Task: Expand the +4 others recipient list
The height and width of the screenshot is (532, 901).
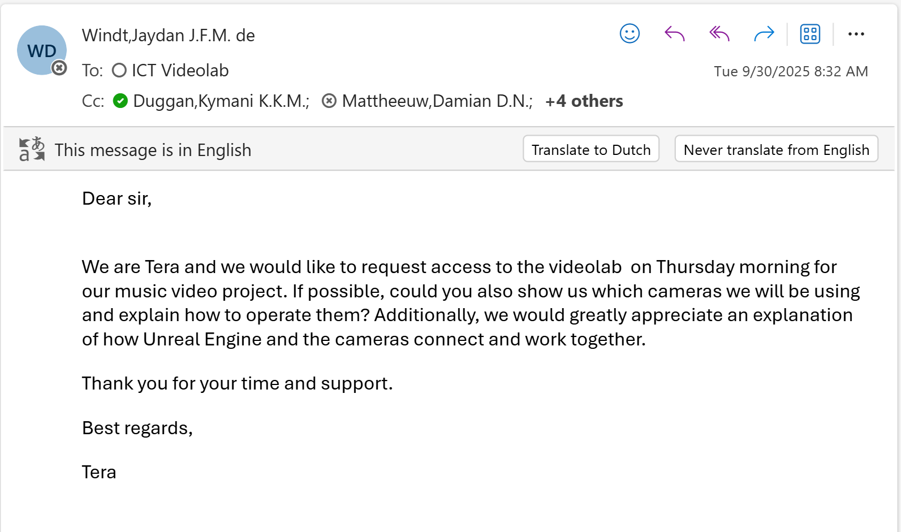Action: [584, 101]
